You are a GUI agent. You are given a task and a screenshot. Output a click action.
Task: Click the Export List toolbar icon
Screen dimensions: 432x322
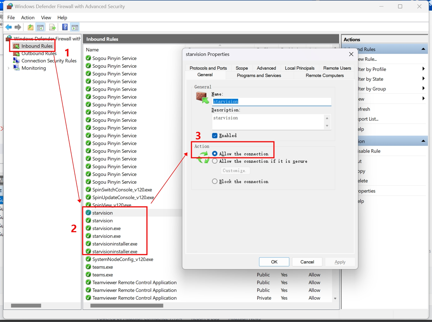tap(52, 27)
